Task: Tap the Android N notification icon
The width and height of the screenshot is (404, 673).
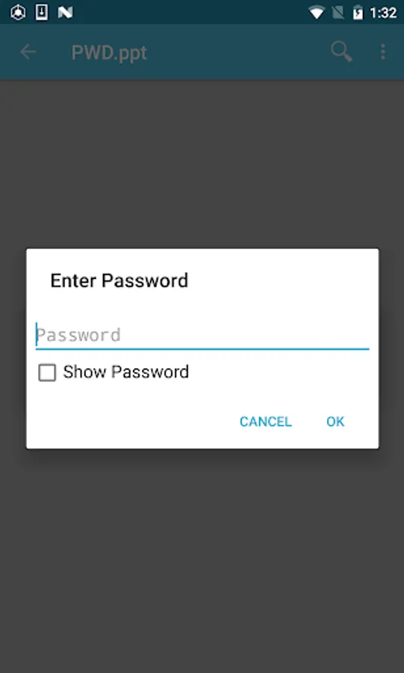Action: tap(65, 13)
